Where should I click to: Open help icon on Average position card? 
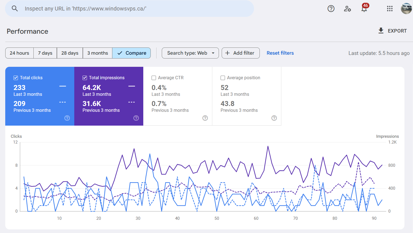coord(274,118)
